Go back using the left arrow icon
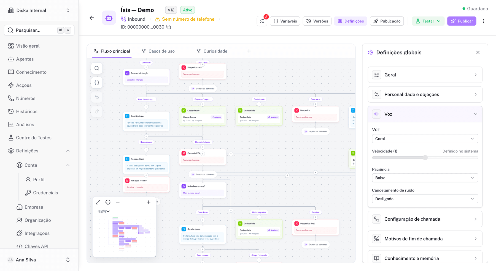Image resolution: width=496 pixels, height=271 pixels. click(x=92, y=18)
